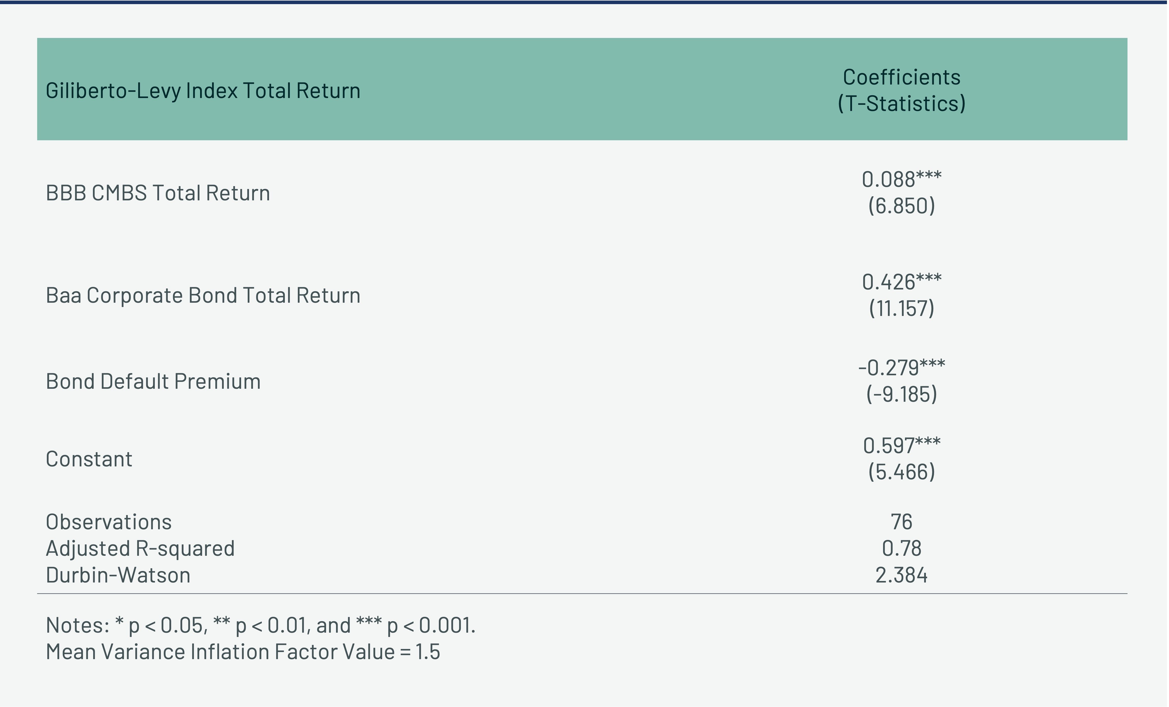Click the (-9.185) t-statistic value

[901, 394]
